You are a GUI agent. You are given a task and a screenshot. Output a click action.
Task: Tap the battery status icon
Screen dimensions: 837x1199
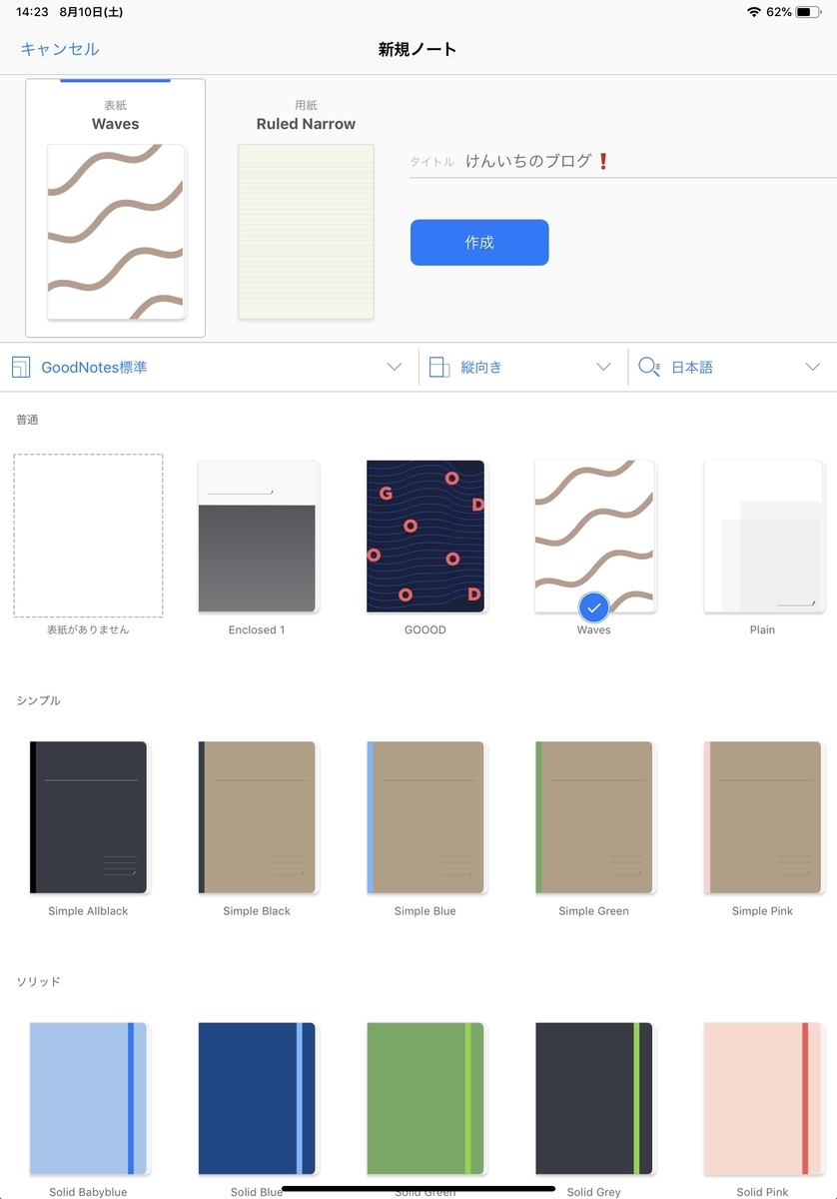(808, 12)
